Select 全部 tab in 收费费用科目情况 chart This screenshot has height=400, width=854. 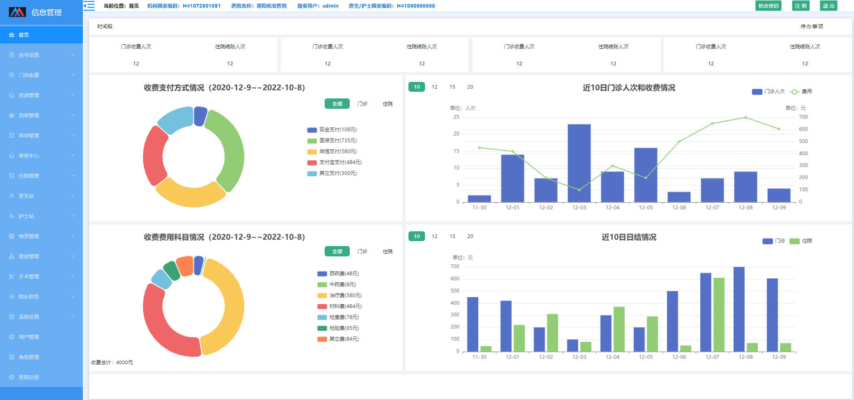[x=337, y=251]
